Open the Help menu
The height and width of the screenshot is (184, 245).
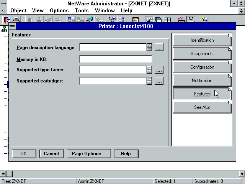pyautogui.click(x=127, y=11)
